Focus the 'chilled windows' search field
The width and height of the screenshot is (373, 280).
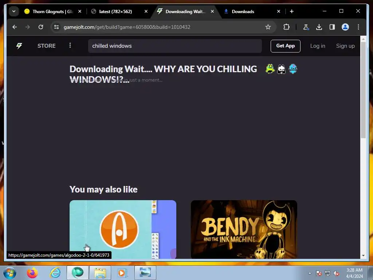click(175, 46)
